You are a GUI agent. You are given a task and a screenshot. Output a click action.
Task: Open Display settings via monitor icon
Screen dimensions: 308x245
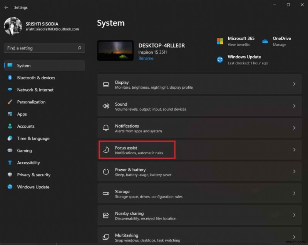tap(106, 84)
